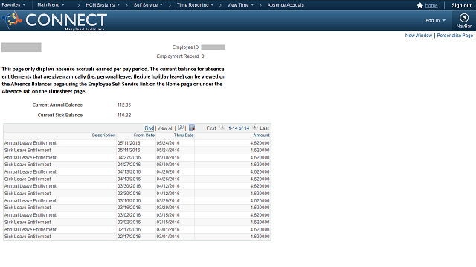The width and height of the screenshot is (476, 267).
Task: Click the Personalize Page link
Action: [454, 36]
